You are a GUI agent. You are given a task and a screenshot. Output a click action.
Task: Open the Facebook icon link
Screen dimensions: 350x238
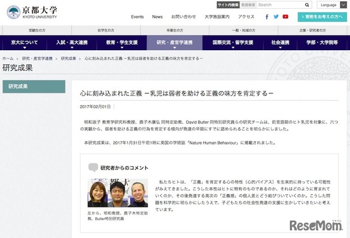coord(267,17)
